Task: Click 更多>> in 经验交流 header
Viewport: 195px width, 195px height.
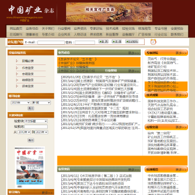Action: [x=181, y=127]
